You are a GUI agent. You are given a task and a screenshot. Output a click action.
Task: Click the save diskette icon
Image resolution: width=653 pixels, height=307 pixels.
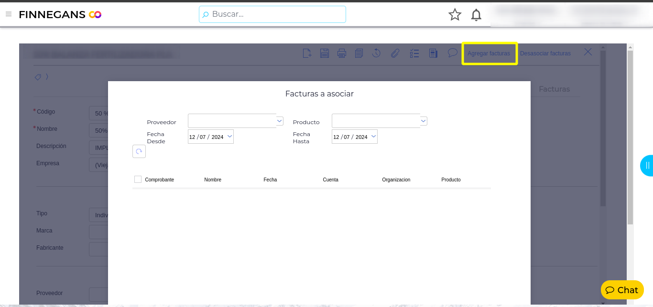[325, 53]
